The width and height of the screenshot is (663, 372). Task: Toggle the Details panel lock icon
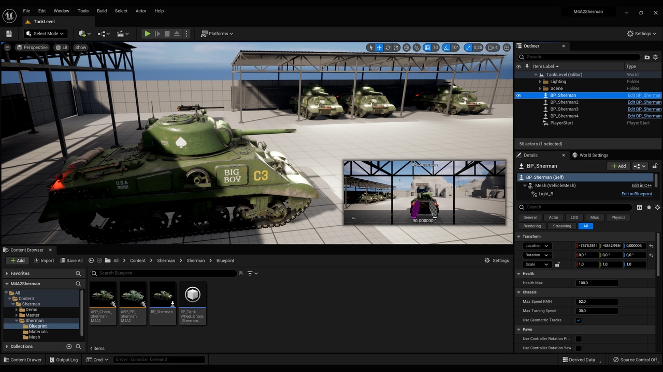coord(655,166)
